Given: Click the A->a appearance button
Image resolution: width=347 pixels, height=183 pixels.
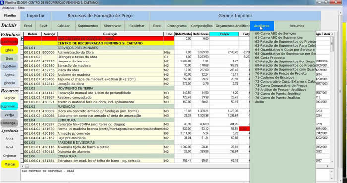Looking at the screenshot, I should tap(9, 139).
